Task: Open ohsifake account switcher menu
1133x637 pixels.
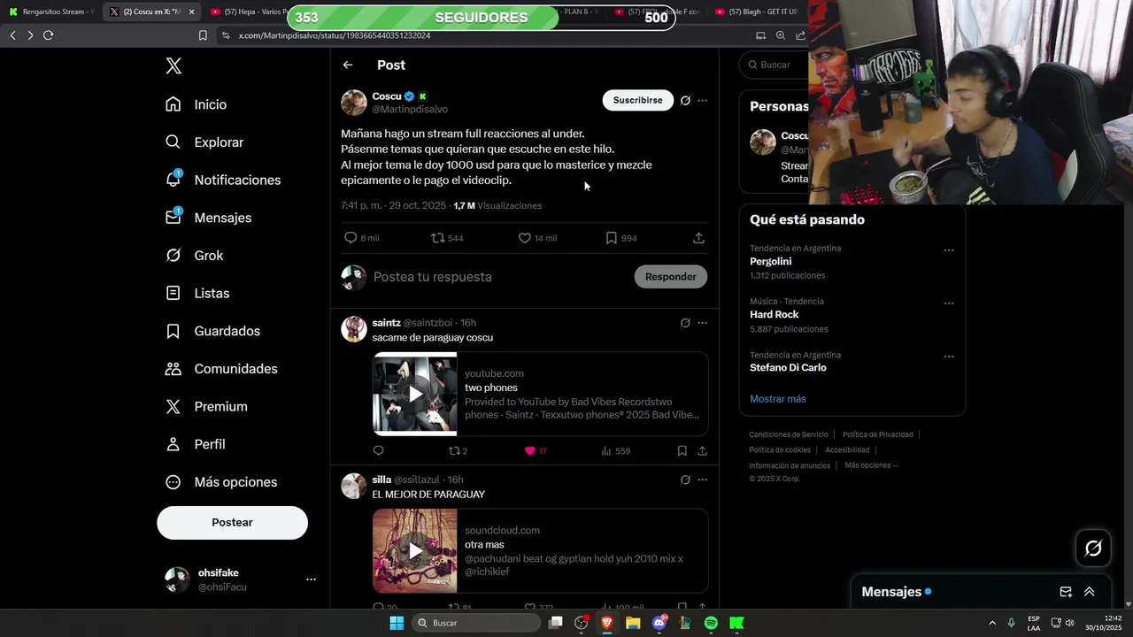Action: [x=240, y=579]
